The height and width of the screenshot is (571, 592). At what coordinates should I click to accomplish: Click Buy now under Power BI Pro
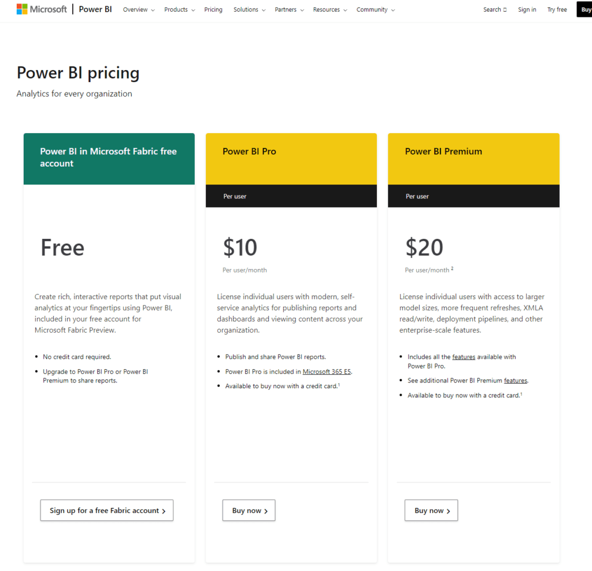click(x=249, y=510)
